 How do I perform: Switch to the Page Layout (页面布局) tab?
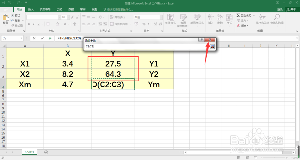coord(45,9)
